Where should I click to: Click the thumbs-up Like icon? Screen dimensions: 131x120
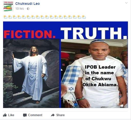[x=5, y=115]
